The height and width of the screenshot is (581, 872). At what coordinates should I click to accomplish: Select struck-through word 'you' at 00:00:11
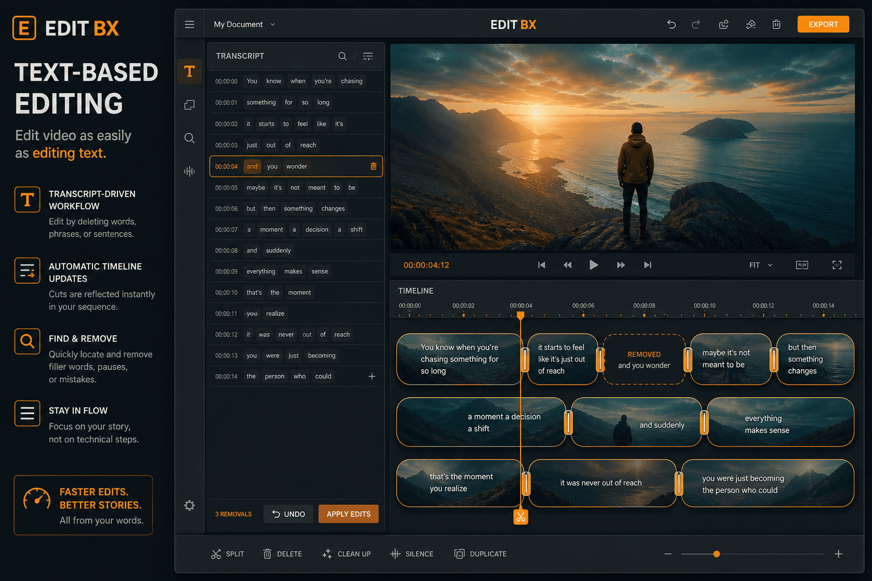pos(251,313)
